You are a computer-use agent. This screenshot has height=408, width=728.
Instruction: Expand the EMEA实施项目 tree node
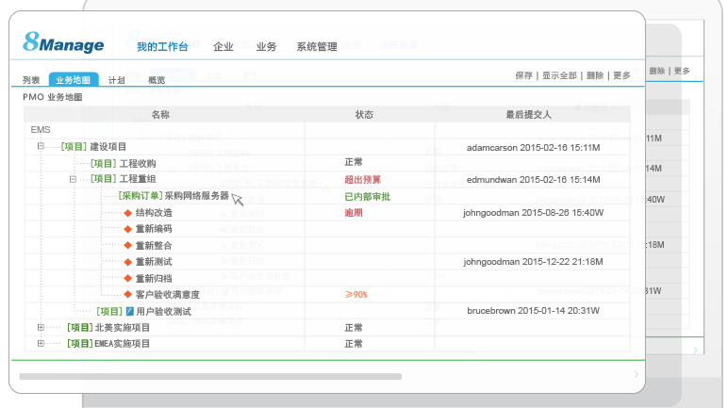tap(41, 343)
